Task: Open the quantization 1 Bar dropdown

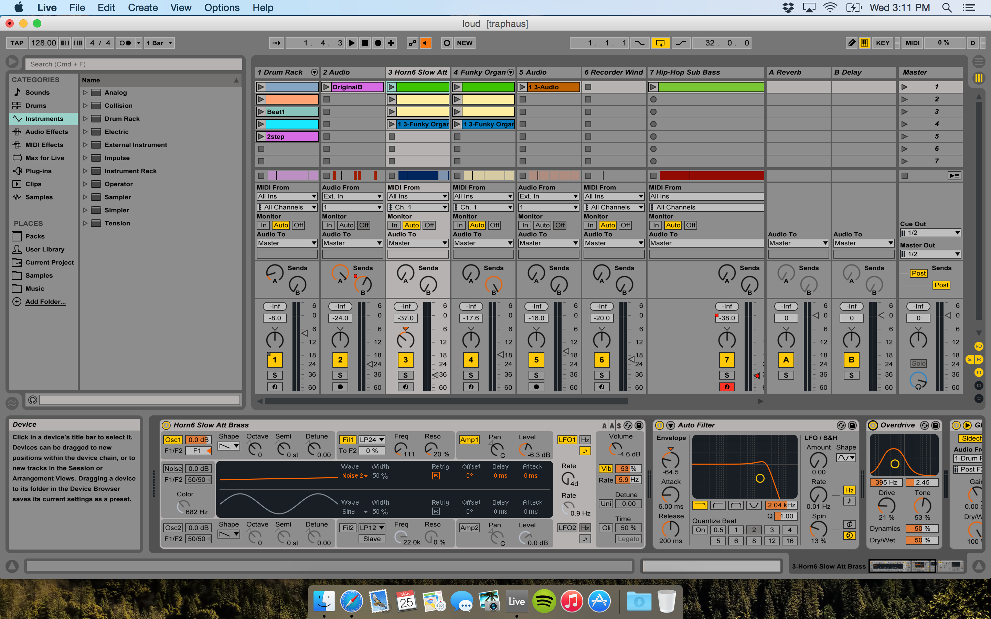Action: coord(159,43)
